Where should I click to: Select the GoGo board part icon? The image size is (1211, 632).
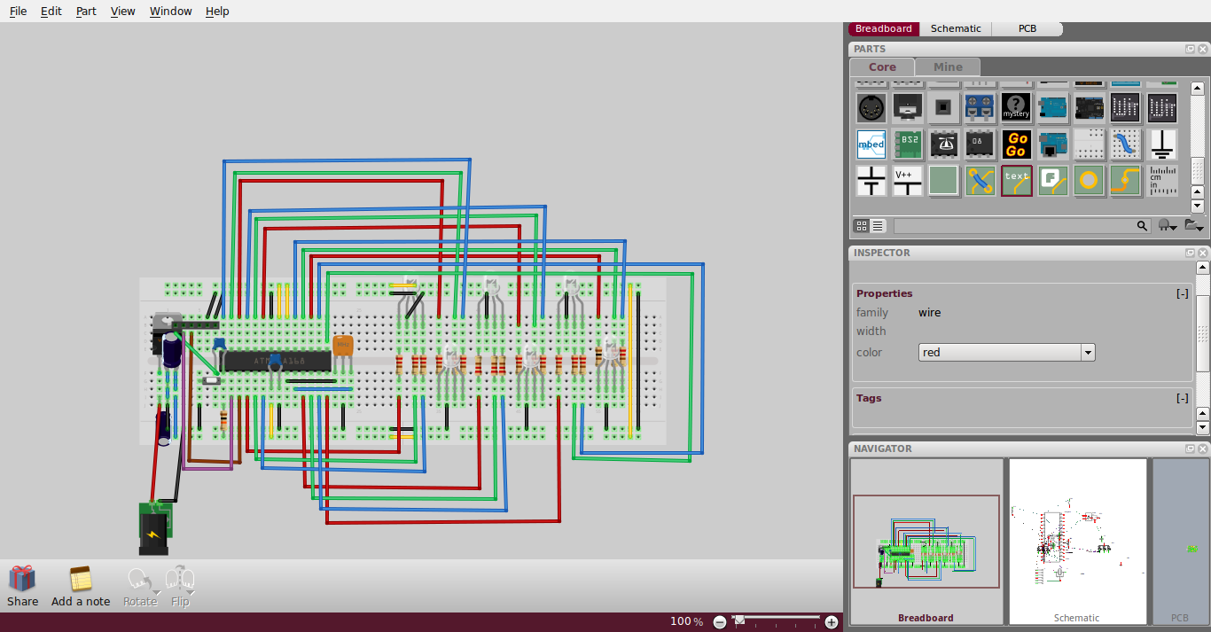(x=1016, y=144)
